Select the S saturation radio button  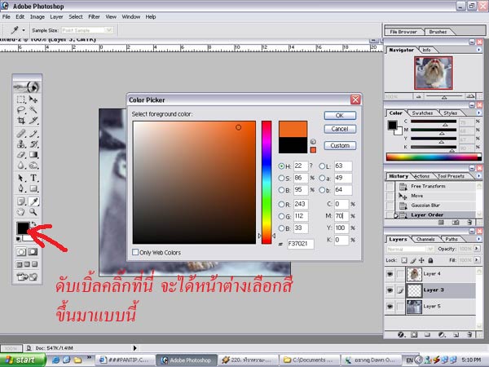click(281, 178)
